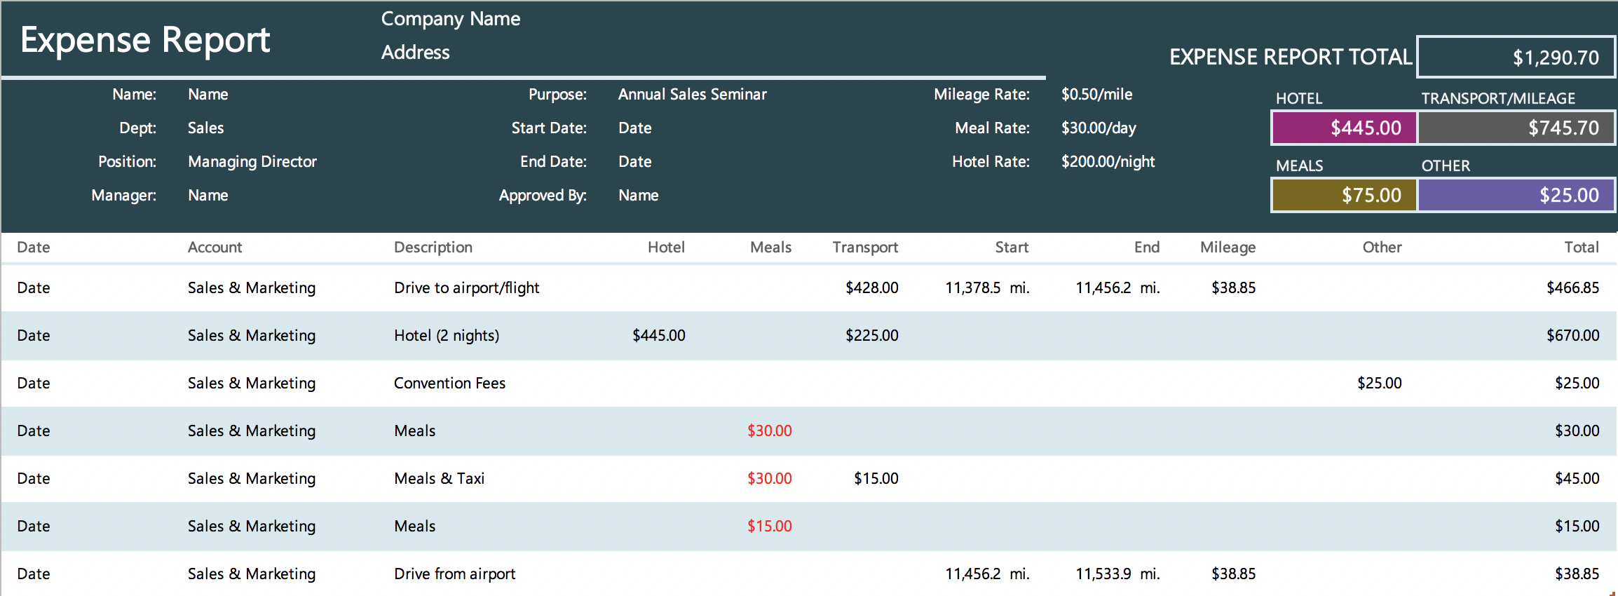Click the Managing Director position value
This screenshot has height=596, width=1618.
click(252, 162)
